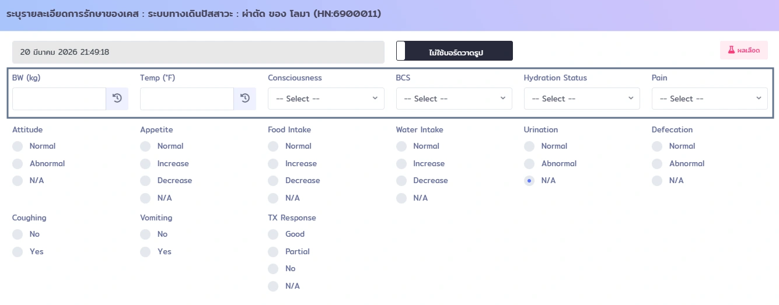Open the Hydration Status dropdown

pyautogui.click(x=582, y=99)
